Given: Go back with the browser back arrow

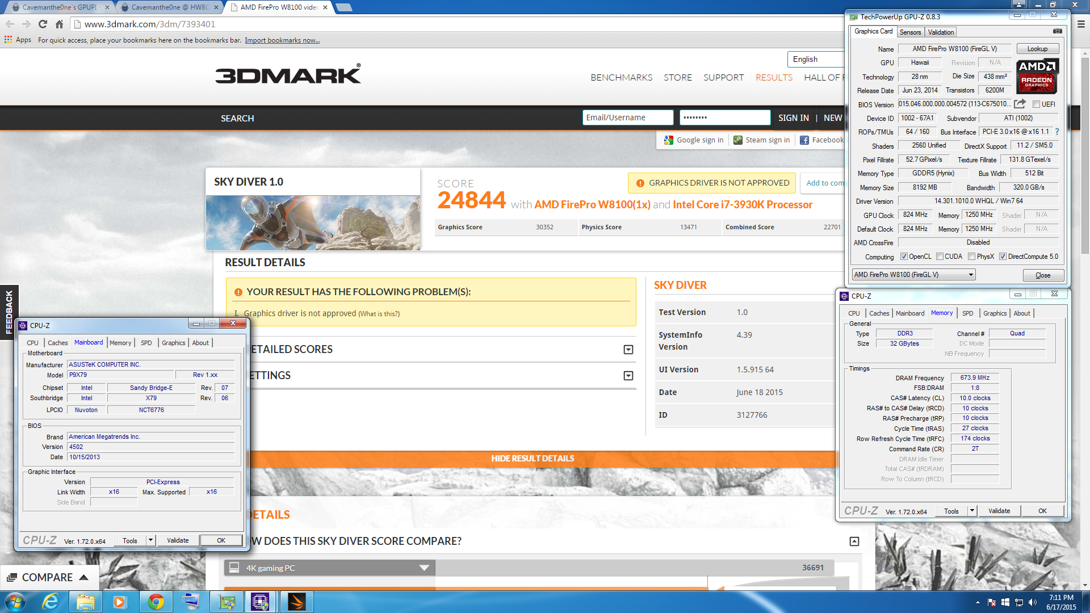Looking at the screenshot, I should click(10, 24).
